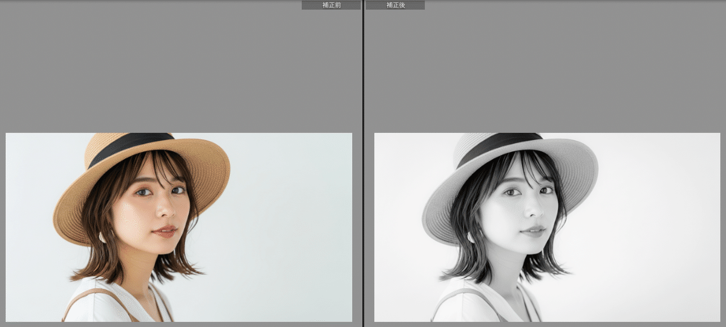
Task: Select the color before-correction photo
Action: click(179, 227)
